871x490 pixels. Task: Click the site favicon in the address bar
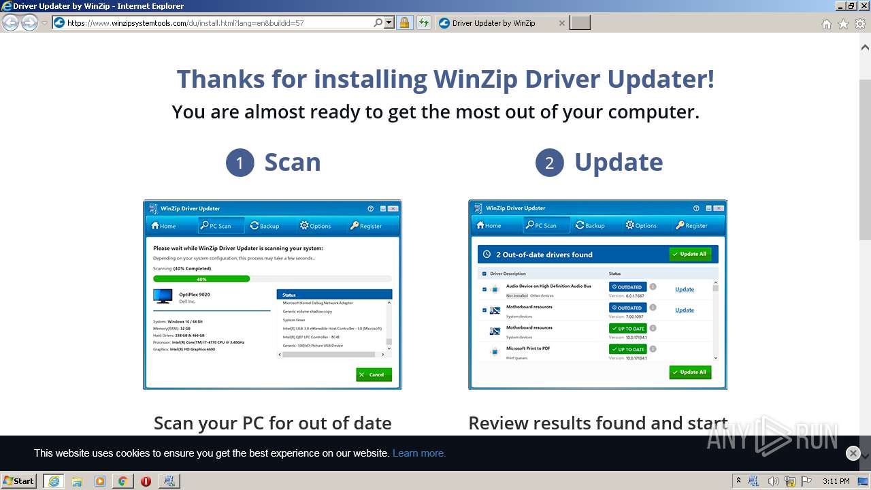coord(59,22)
